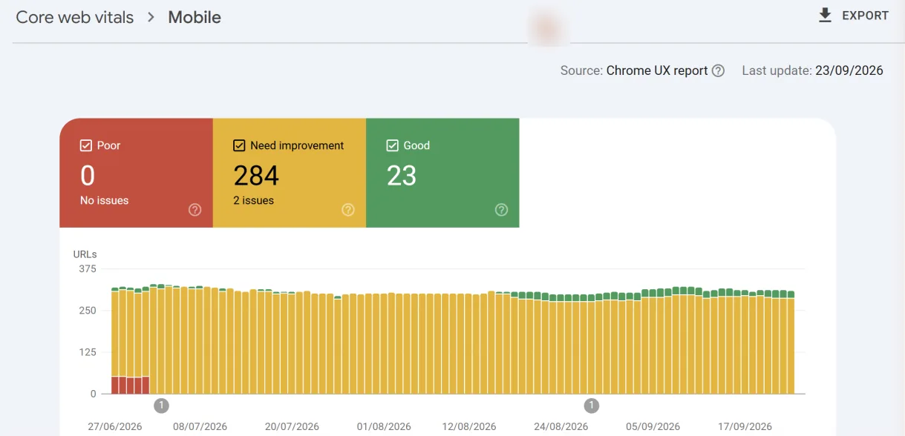905x436 pixels.
Task: Click the 01/08/2026 axis label
Action: click(x=384, y=426)
